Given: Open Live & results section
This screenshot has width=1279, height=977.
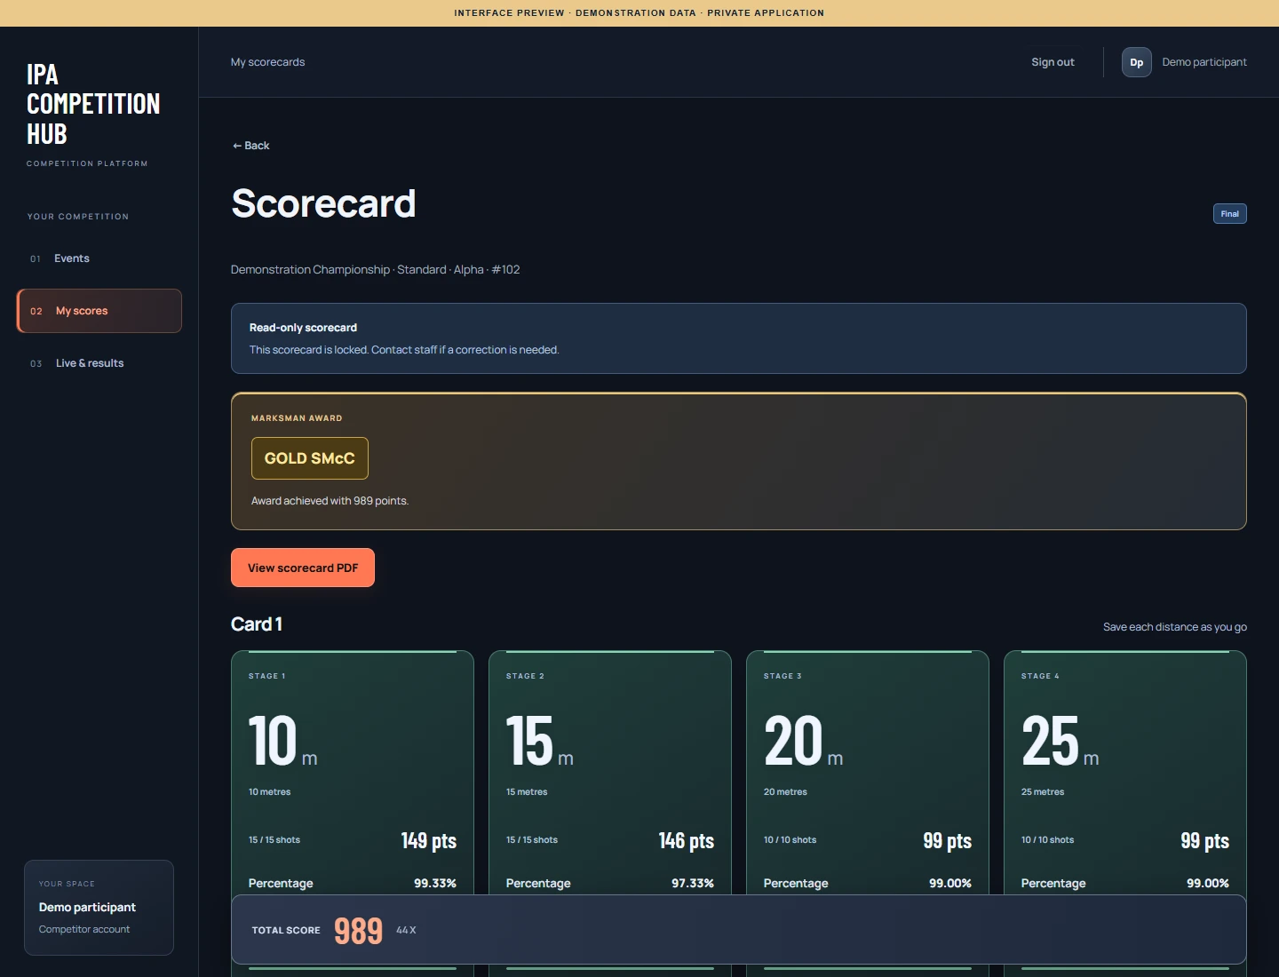Looking at the screenshot, I should 99,363.
